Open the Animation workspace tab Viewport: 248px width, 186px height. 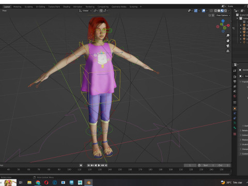pyautogui.click(x=78, y=7)
